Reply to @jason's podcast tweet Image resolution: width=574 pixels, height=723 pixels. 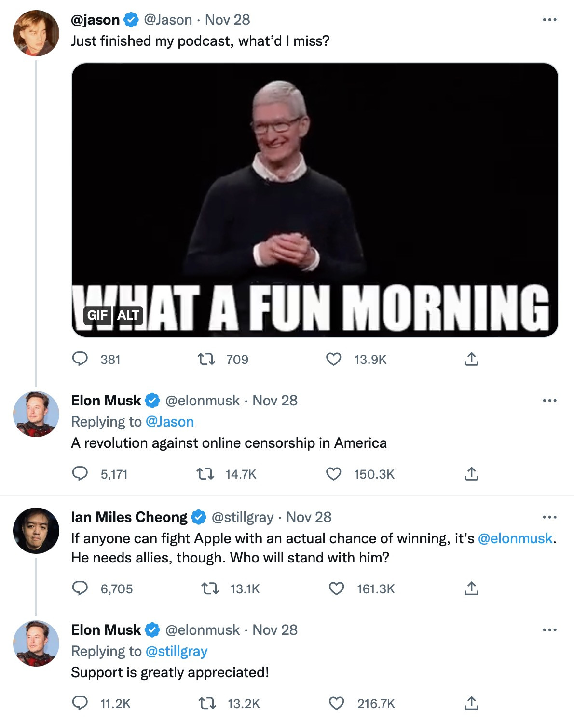80,359
